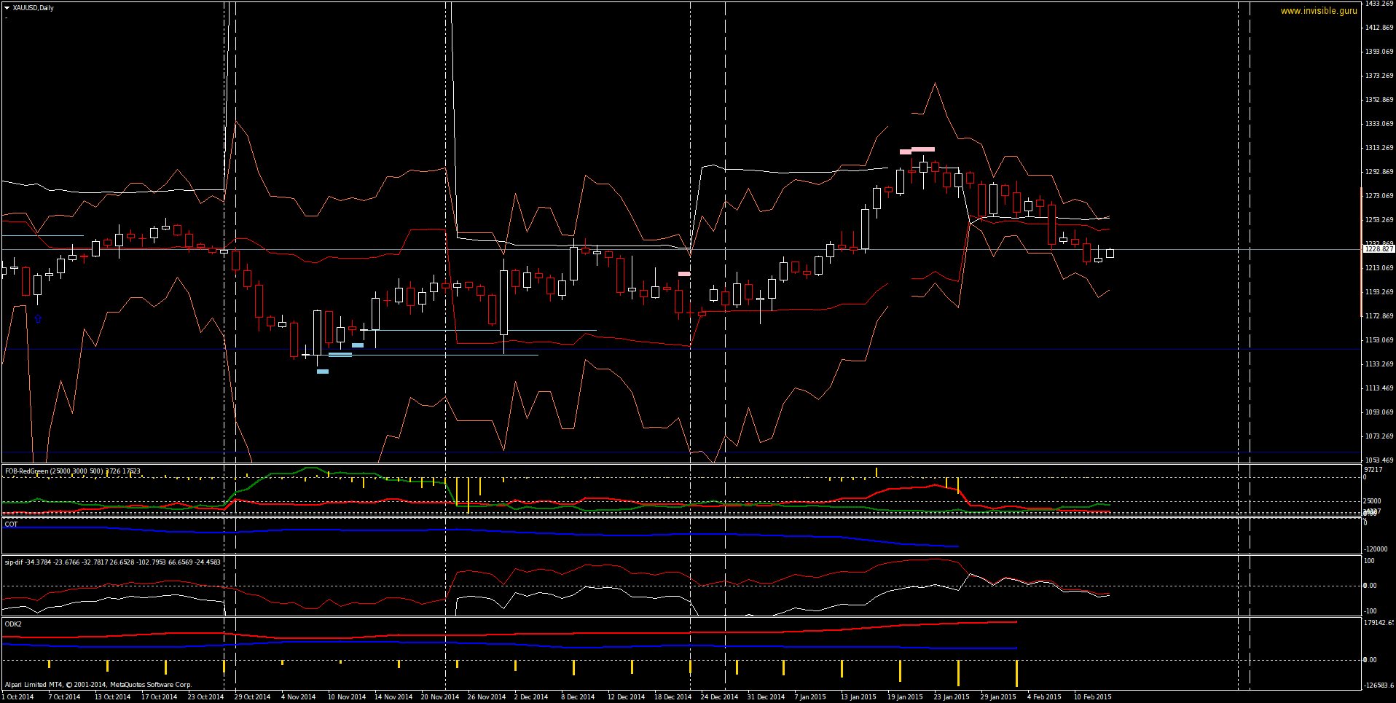Click the 1 Oct 2014 date label
1396x703 pixels.
18,697
